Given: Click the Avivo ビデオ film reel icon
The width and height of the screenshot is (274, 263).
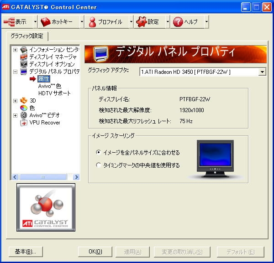Looking at the screenshot, I should pos(24,115).
